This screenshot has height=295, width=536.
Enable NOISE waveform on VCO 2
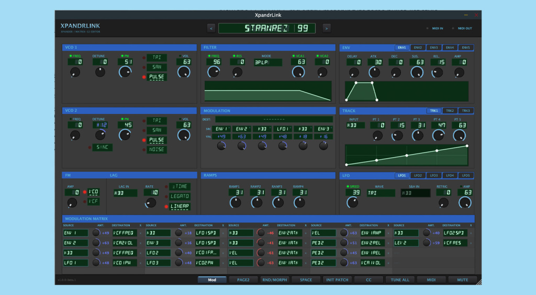[157, 149]
